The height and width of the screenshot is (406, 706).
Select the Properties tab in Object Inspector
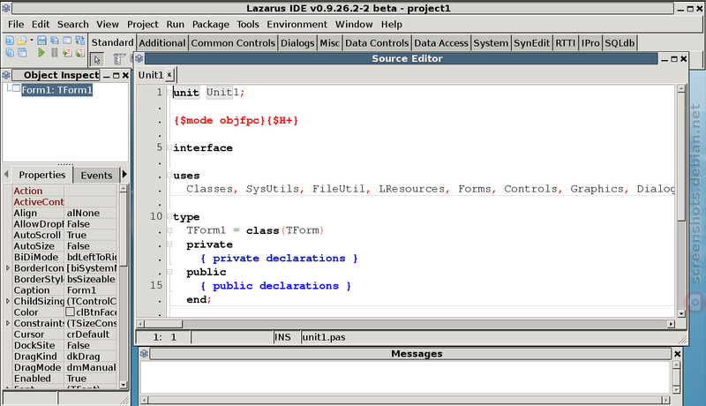tap(41, 175)
